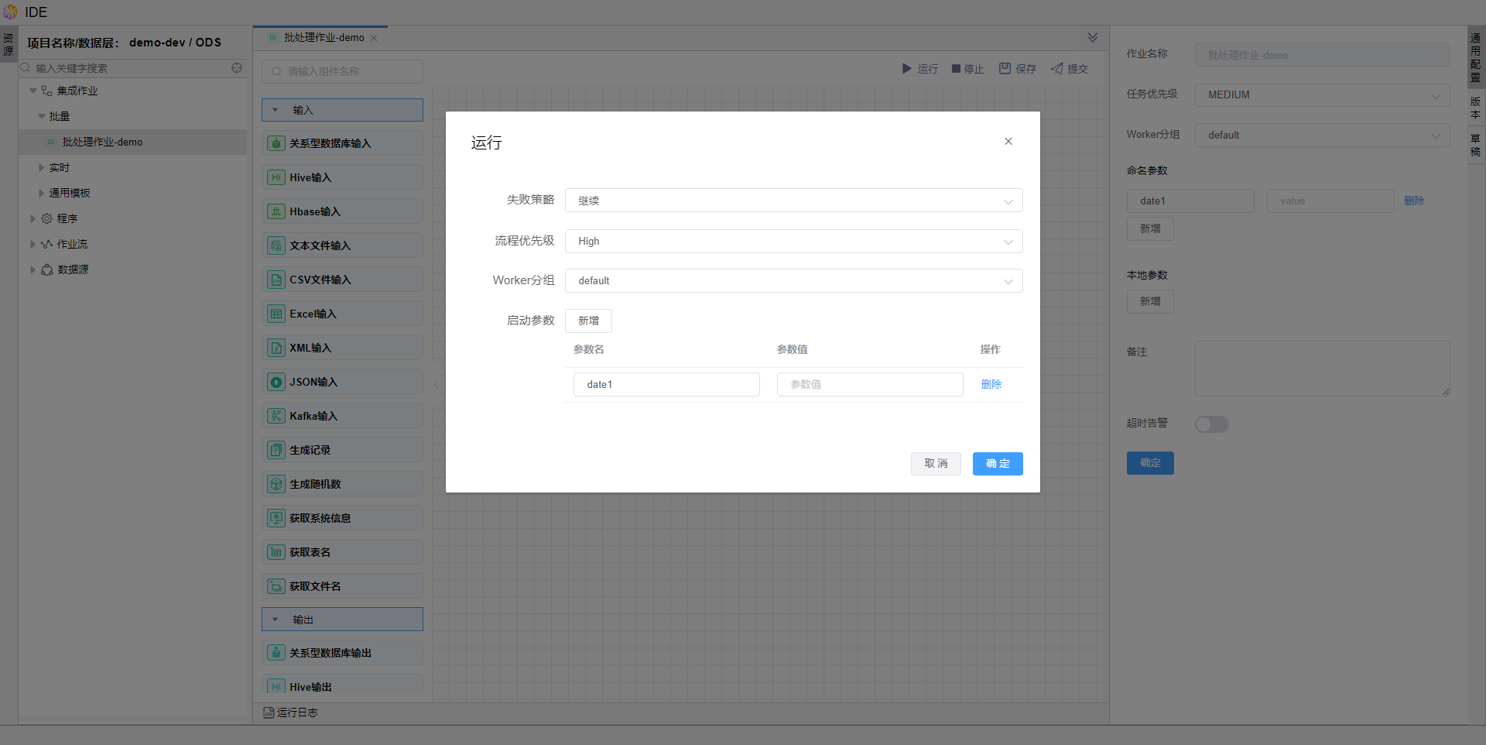Click the JSON输入 component icon
The image size is (1486, 745).
[276, 382]
